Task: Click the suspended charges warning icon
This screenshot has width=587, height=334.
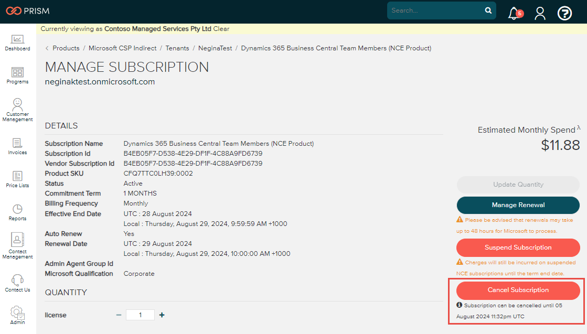Action: 460,262
